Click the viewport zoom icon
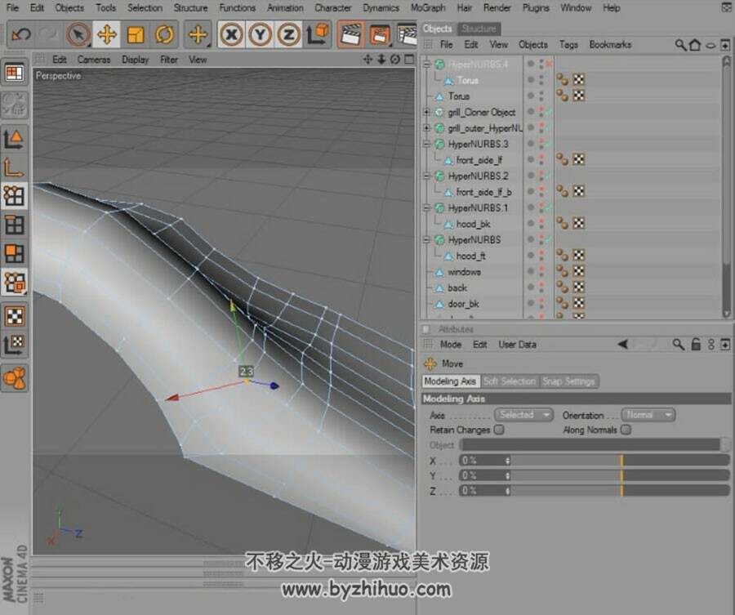This screenshot has width=735, height=615. coord(381,59)
